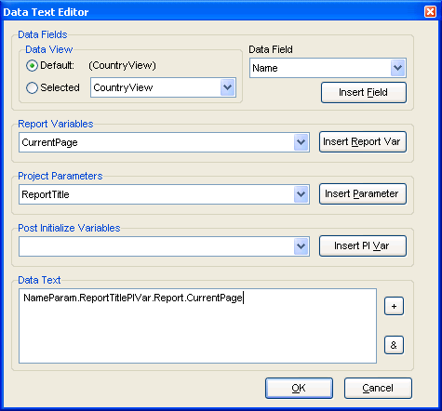Screen dimensions: 442x411
Task: Expand the Report Variables dropdown arrow
Action: click(x=301, y=142)
